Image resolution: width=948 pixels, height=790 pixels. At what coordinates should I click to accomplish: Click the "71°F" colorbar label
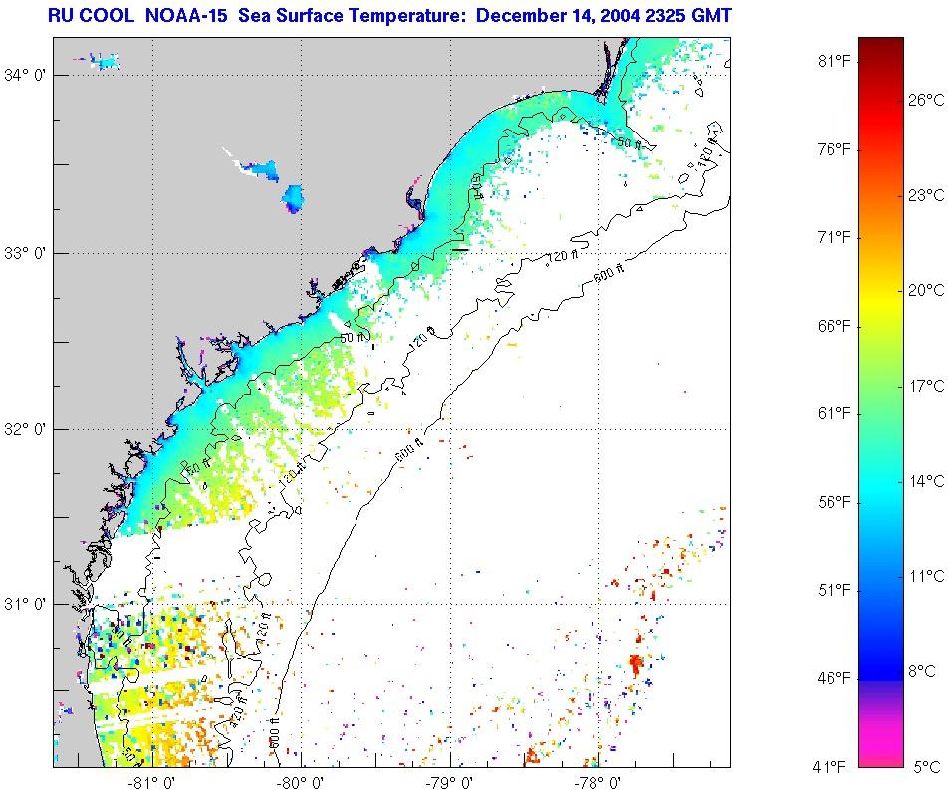pos(834,237)
